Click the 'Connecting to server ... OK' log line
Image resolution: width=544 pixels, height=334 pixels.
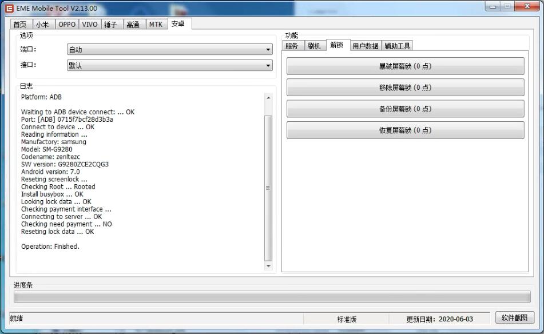pyautogui.click(x=61, y=217)
